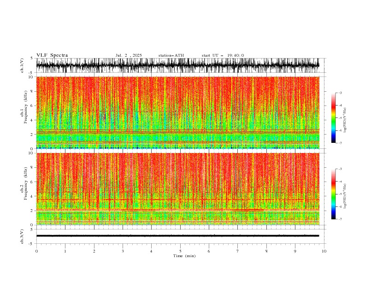
Task: Click the ch.2 color bar log(PSD) unit label
Action: [345, 196]
